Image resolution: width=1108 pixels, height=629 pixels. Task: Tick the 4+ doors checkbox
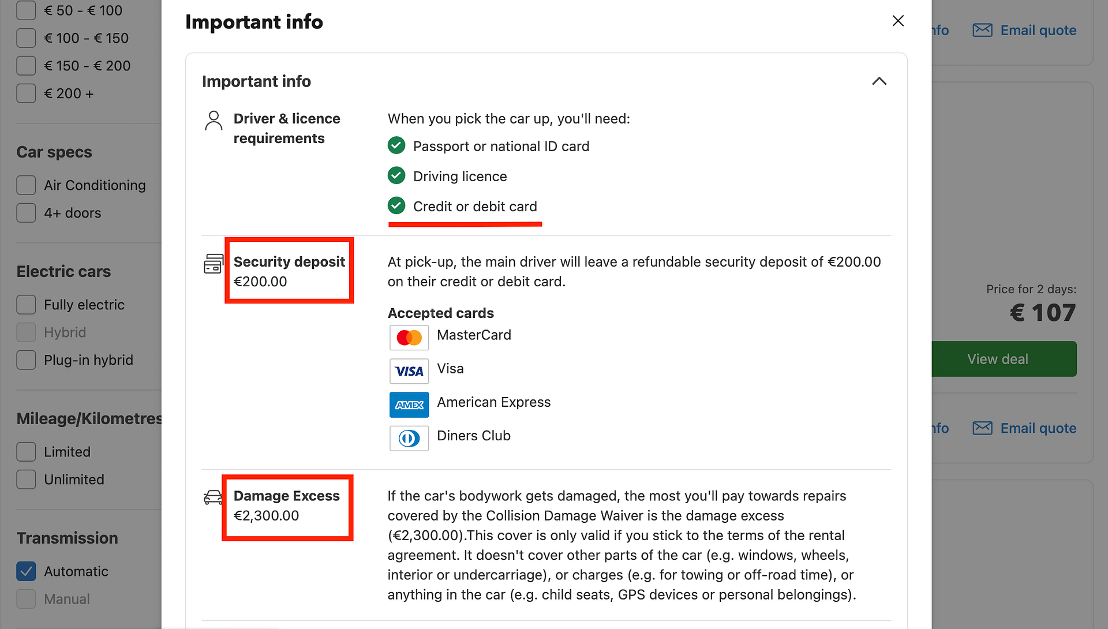point(26,213)
